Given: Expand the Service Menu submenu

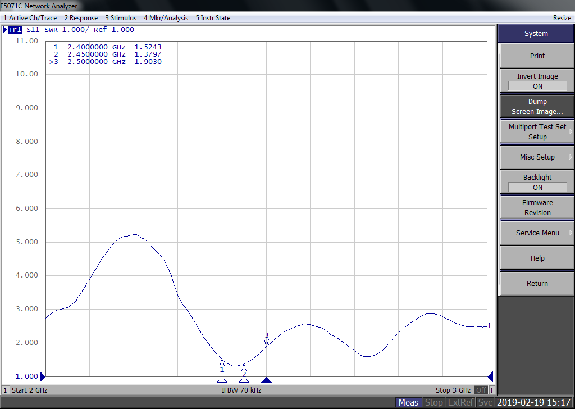Looking at the screenshot, I should click(x=537, y=233).
